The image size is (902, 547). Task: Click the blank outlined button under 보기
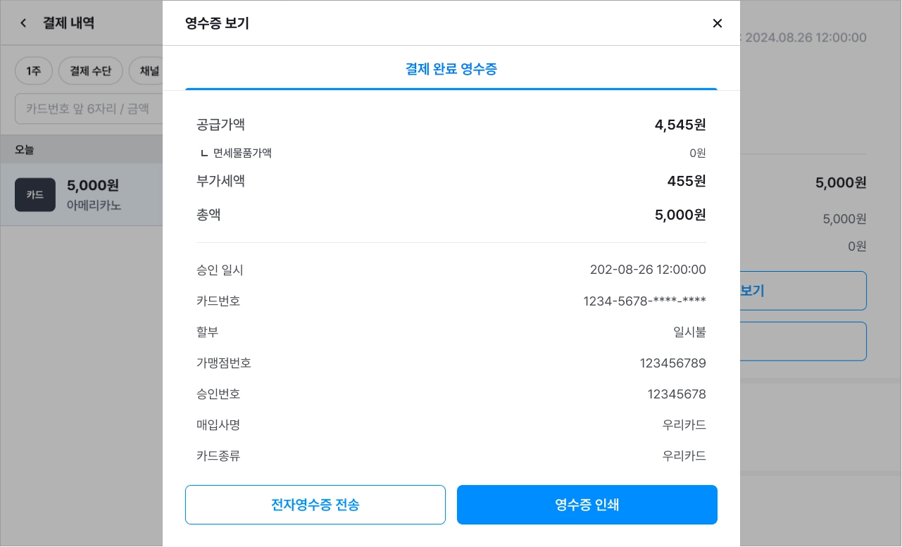803,341
